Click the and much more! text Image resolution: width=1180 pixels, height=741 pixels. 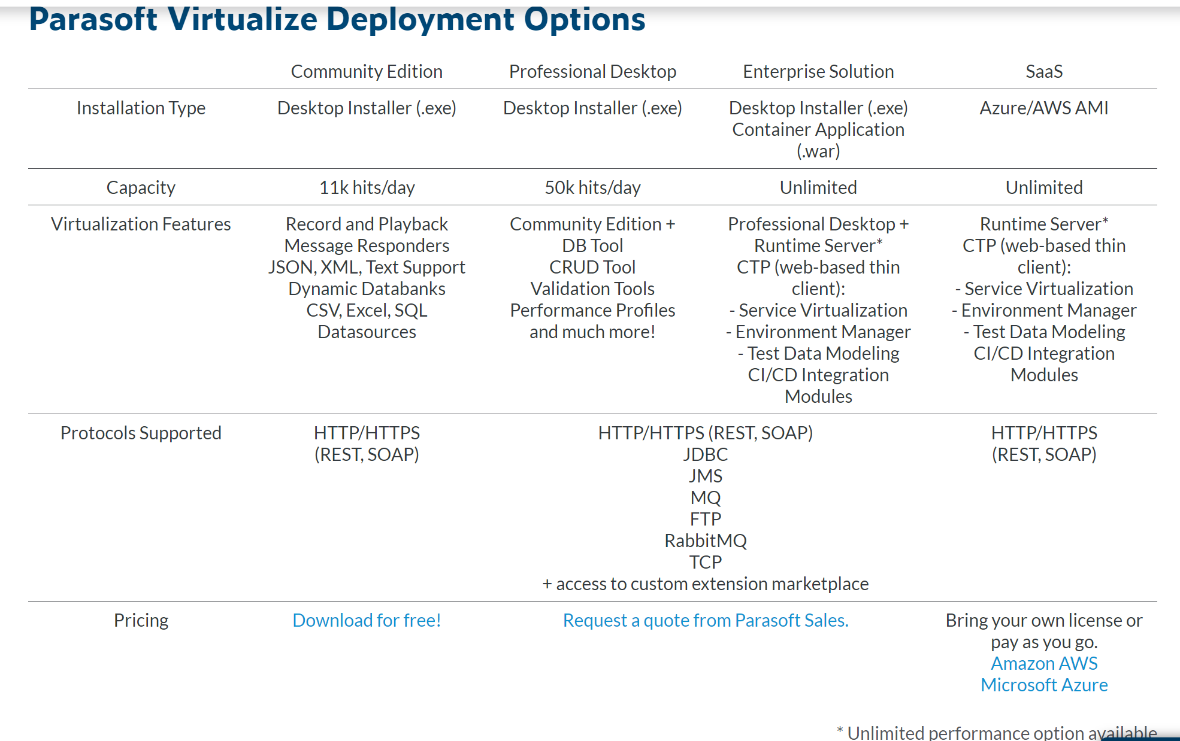coord(592,332)
